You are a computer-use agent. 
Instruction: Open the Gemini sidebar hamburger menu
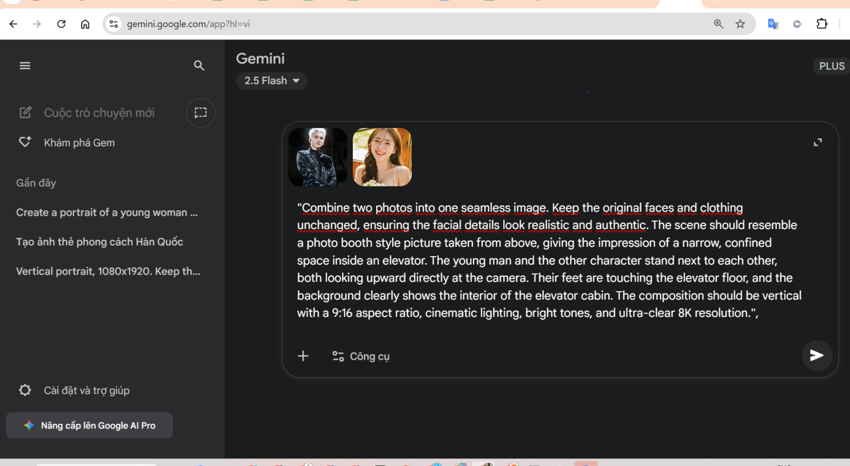click(x=25, y=66)
